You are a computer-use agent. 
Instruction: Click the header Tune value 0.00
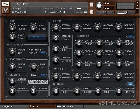(x=107, y=8)
